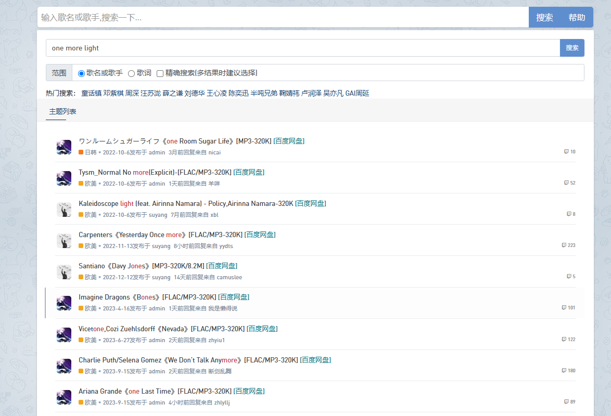Open the 主题列表 tab
611x416 pixels.
pos(62,112)
